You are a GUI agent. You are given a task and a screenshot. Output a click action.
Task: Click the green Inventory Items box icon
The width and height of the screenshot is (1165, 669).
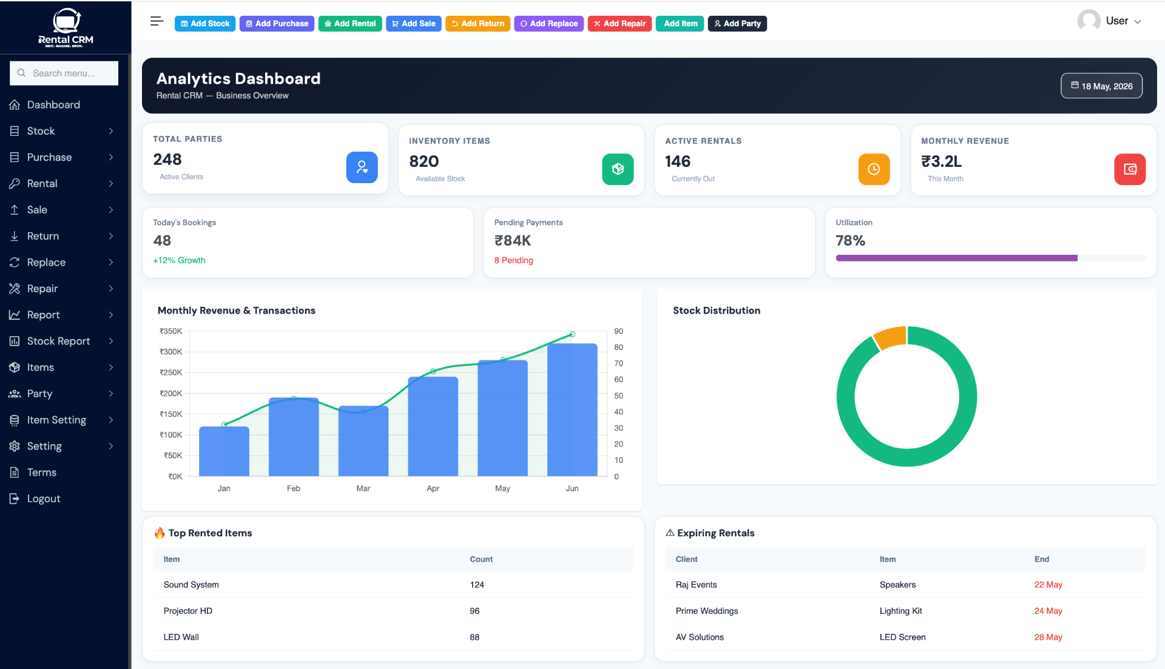(618, 169)
